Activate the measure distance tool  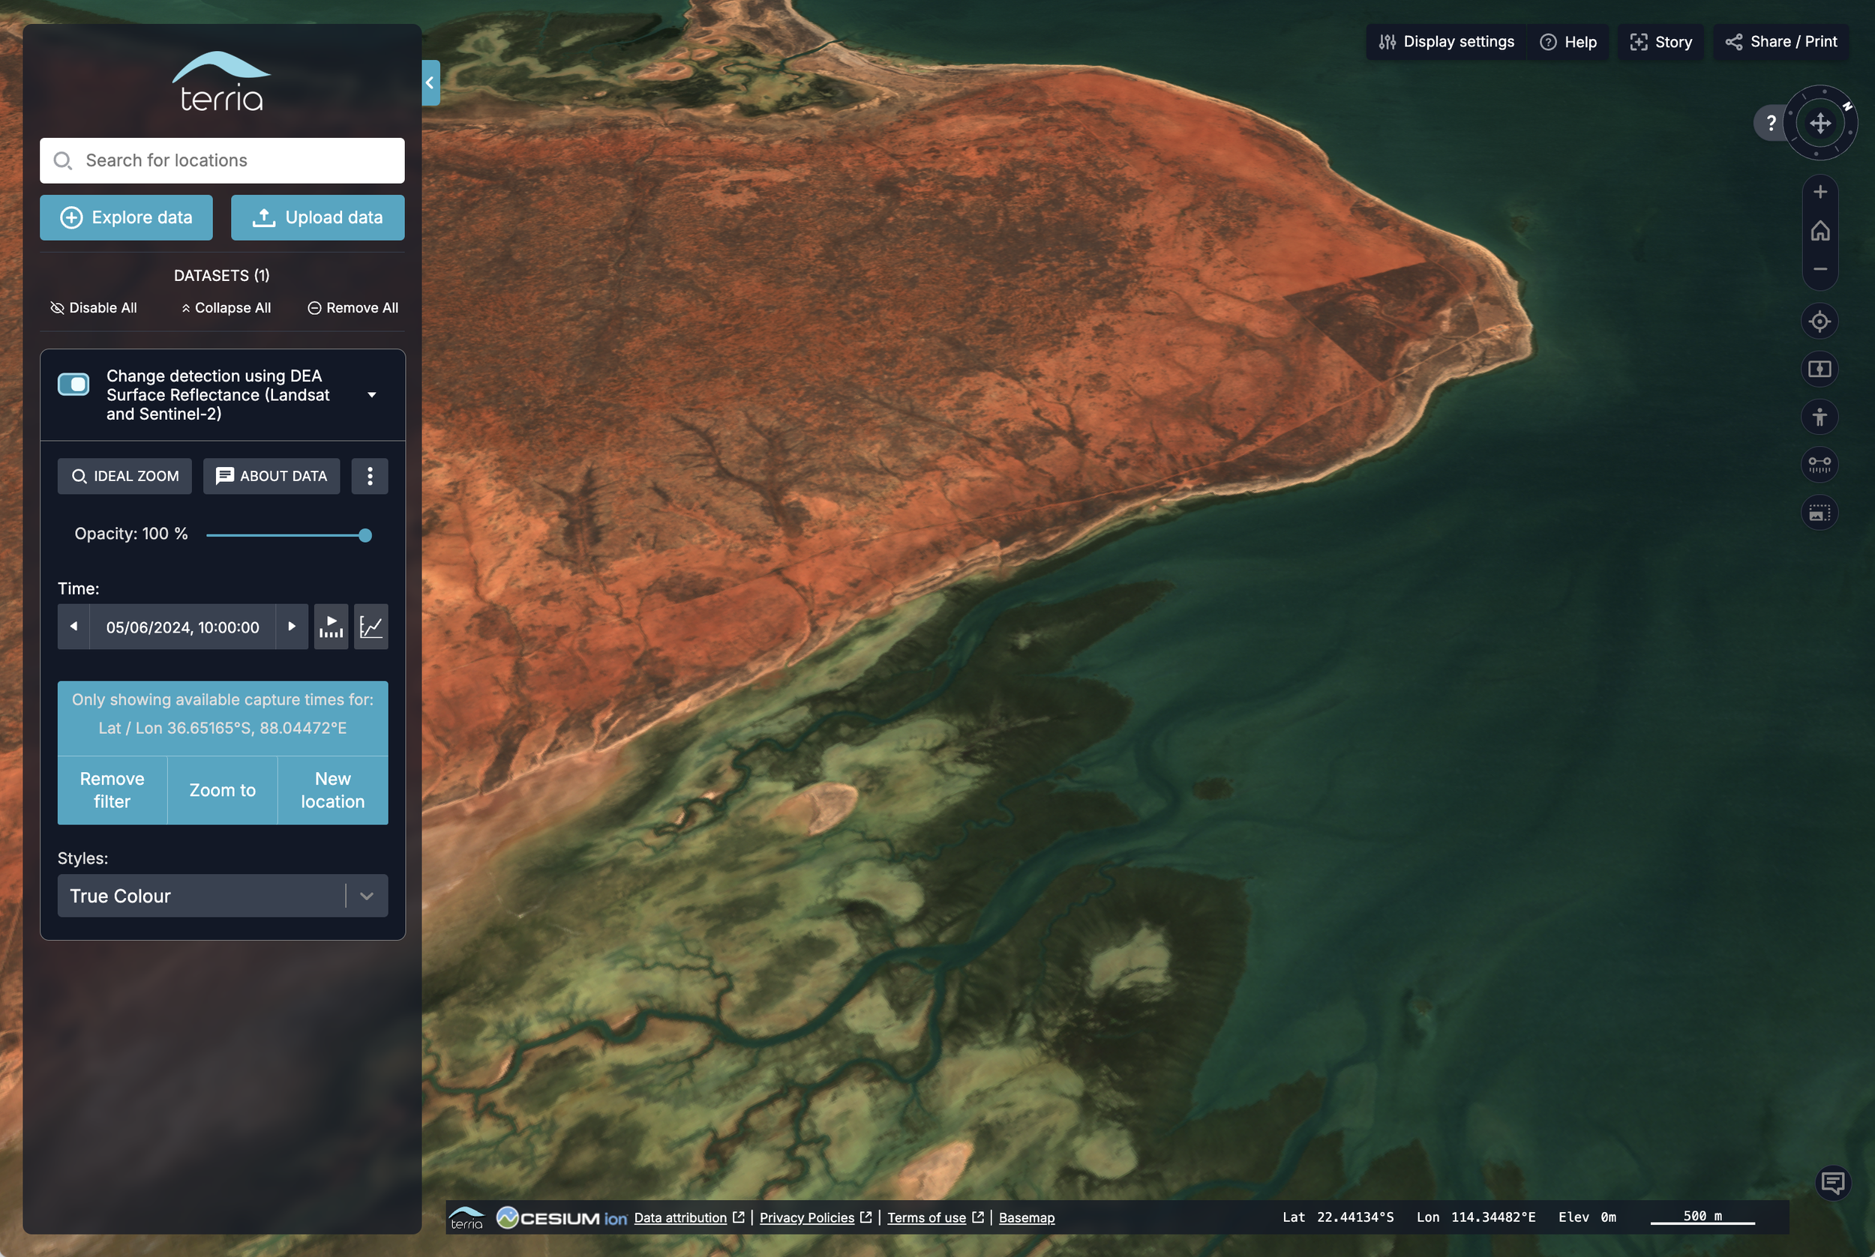tap(1819, 464)
